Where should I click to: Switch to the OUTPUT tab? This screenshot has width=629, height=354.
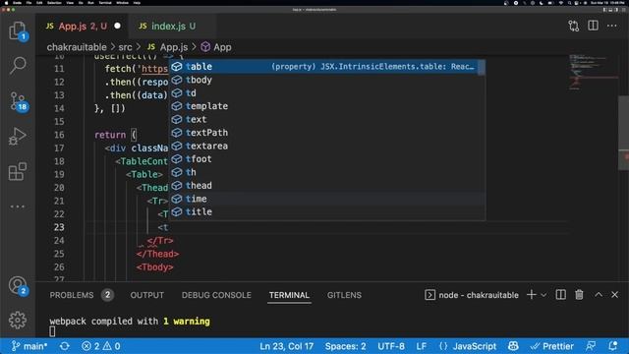click(x=146, y=295)
